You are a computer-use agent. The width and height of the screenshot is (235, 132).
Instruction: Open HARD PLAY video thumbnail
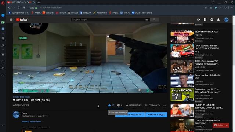click(182, 110)
